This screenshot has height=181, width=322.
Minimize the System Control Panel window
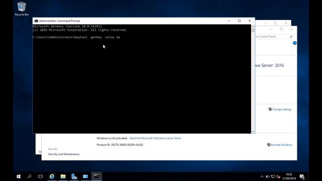point(271,29)
